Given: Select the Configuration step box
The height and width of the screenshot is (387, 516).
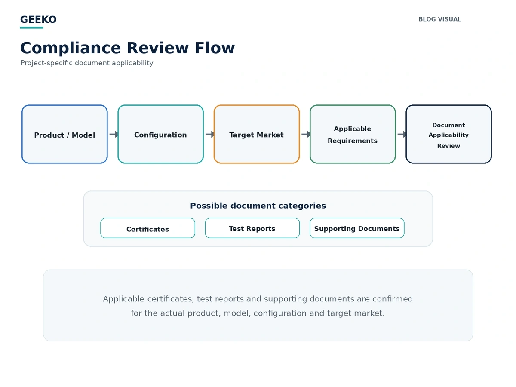Looking at the screenshot, I should click(160, 134).
